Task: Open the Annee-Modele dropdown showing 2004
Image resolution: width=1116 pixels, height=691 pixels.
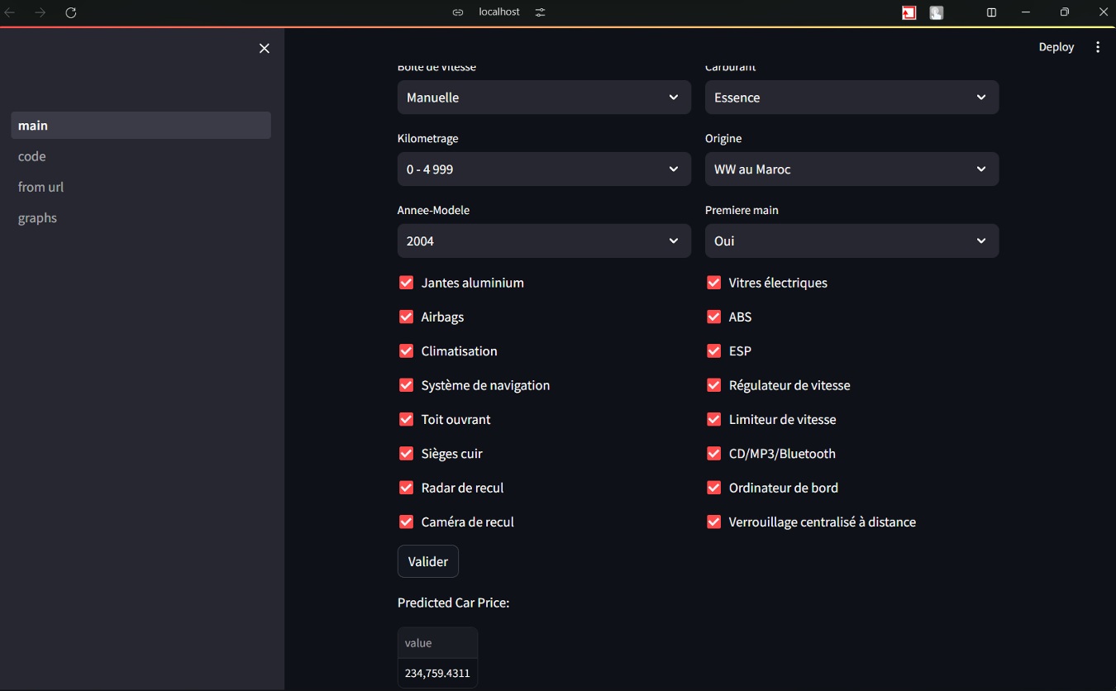Action: [x=543, y=241]
